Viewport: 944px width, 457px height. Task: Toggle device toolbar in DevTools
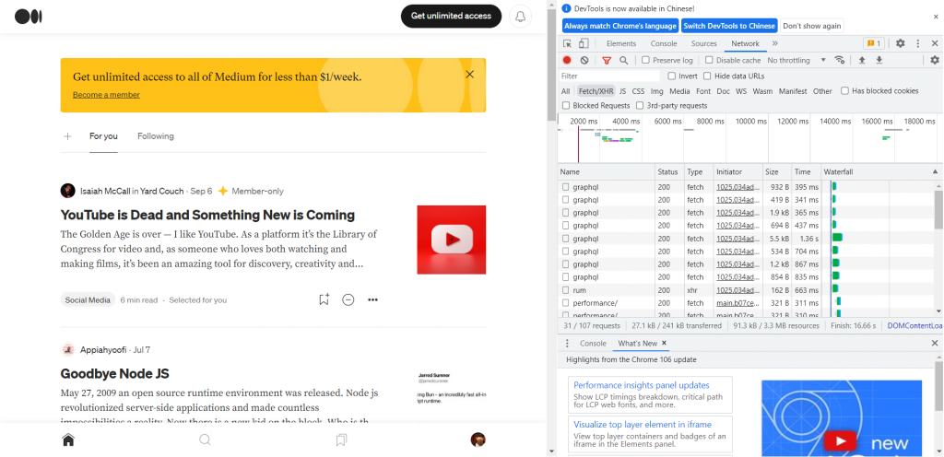click(584, 43)
